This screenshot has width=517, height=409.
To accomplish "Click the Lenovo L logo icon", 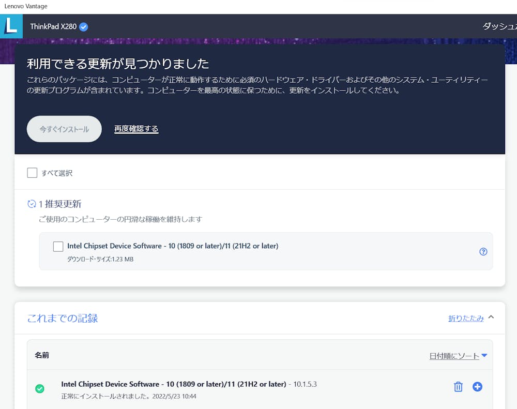I will tap(11, 26).
